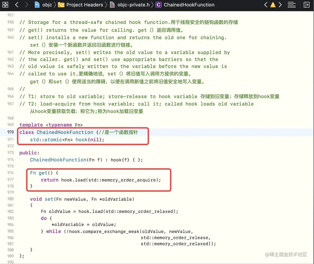Click 'ChainedHookFunction' class name on line 970
Image resolution: width=314 pixels, height=264 pixels.
tap(65, 132)
